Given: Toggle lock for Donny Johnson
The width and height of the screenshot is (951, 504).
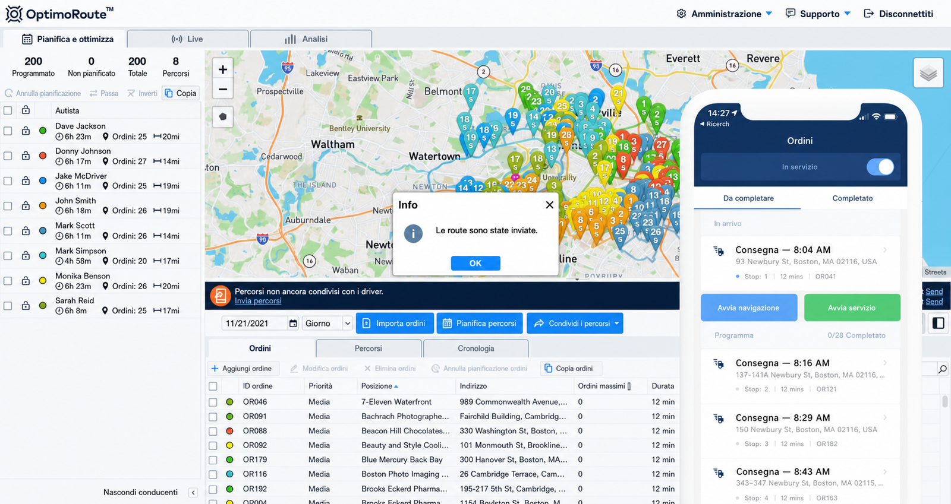Looking at the screenshot, I should click(26, 156).
